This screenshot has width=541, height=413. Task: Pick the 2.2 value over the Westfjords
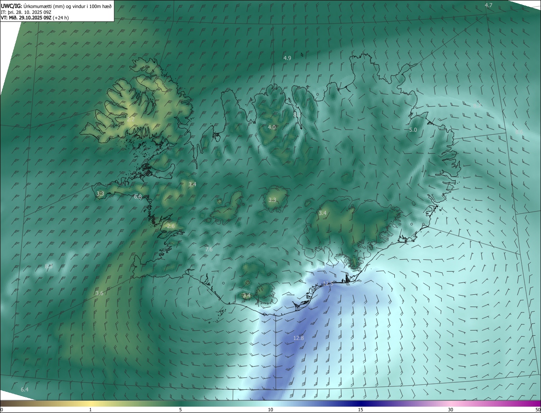131,120
